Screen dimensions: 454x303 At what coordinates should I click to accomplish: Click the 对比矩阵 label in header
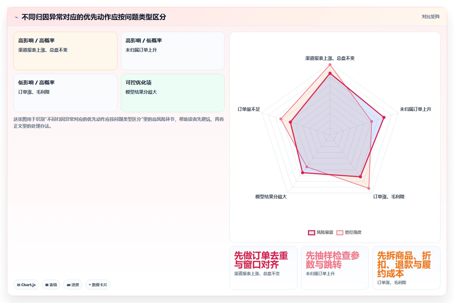(x=431, y=17)
